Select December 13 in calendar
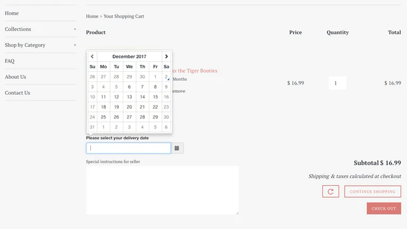Image resolution: width=407 pixels, height=229 pixels. [129, 97]
